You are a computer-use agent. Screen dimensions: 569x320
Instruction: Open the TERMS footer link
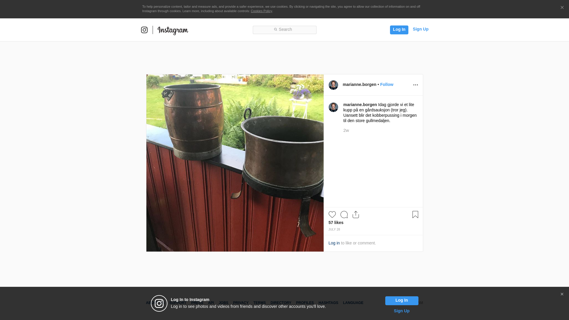(260, 303)
